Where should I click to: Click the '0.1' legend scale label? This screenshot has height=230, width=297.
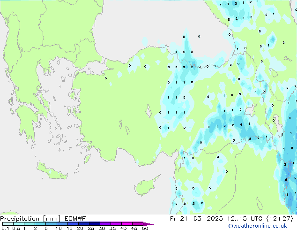point(5,228)
